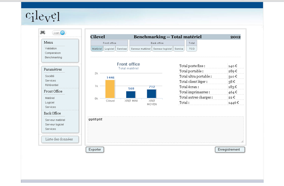Click the printer icon
This screenshot has height=186, width=284.
pyautogui.click(x=42, y=32)
